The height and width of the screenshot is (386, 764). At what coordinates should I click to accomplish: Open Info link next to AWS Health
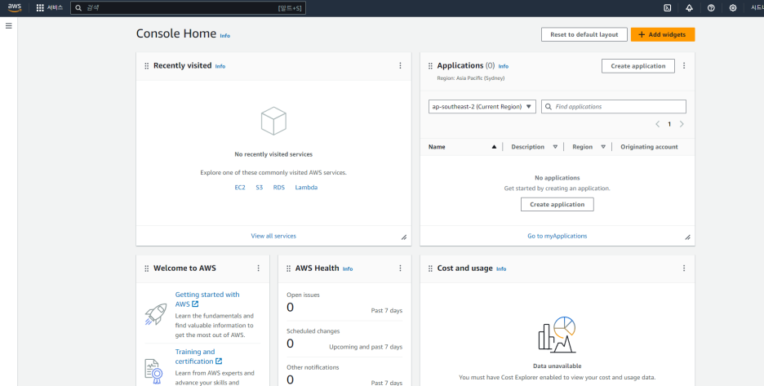coord(348,269)
